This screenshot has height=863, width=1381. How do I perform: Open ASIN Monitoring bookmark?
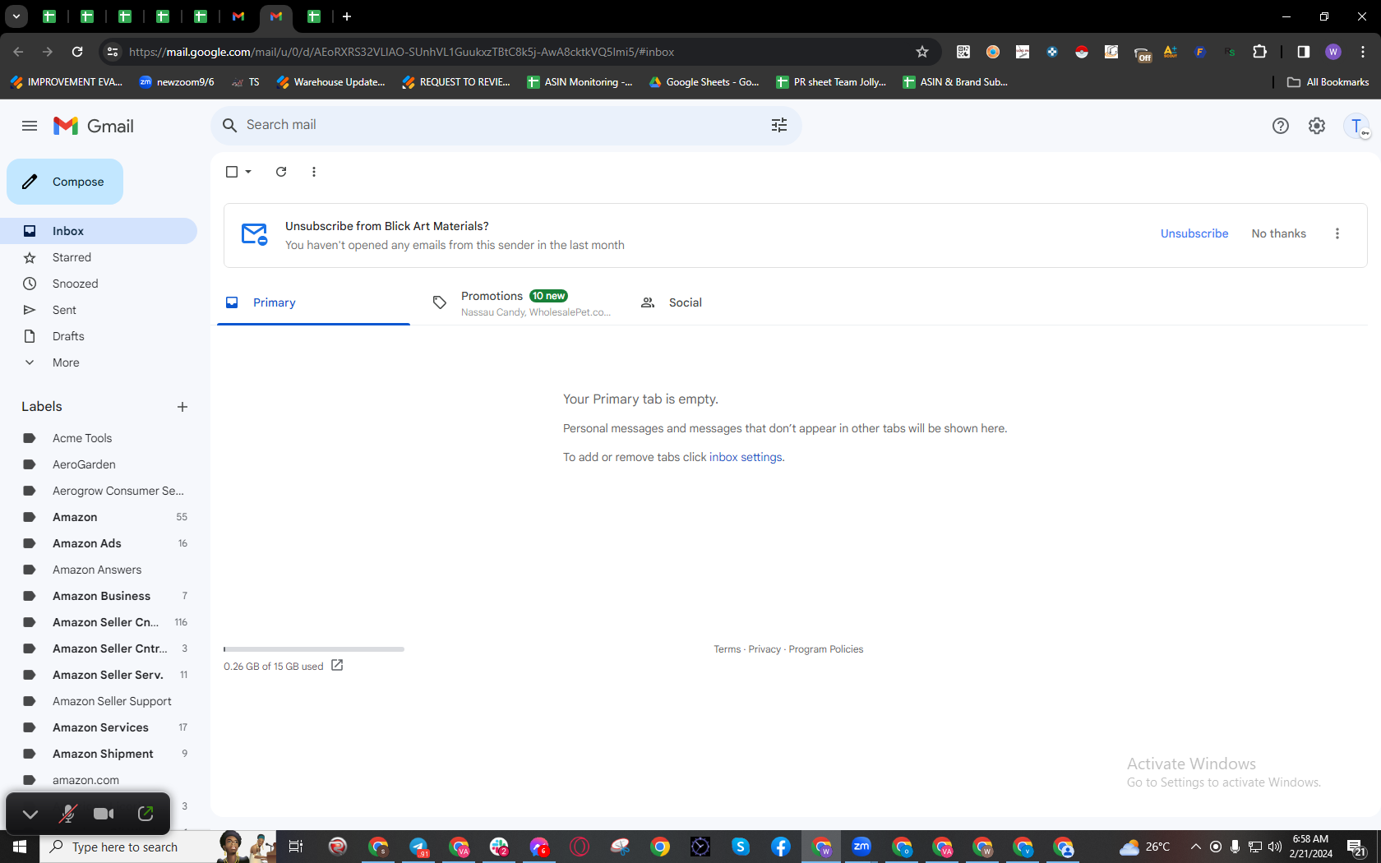[580, 82]
